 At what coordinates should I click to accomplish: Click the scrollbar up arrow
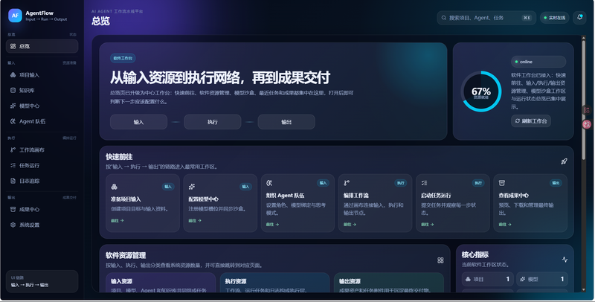click(584, 37)
